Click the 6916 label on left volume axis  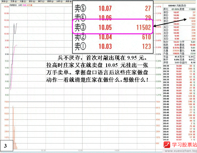pos(7,108)
